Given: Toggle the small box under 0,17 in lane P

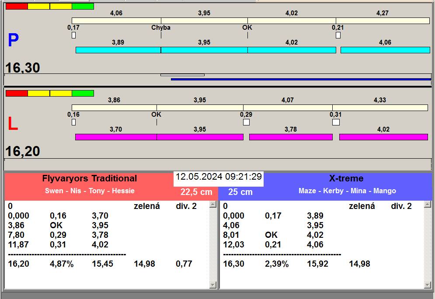Looking at the screenshot, I should [73, 35].
